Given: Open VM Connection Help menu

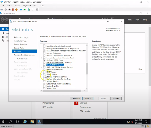Looking at the screenshot, I should tap(42, 6).
